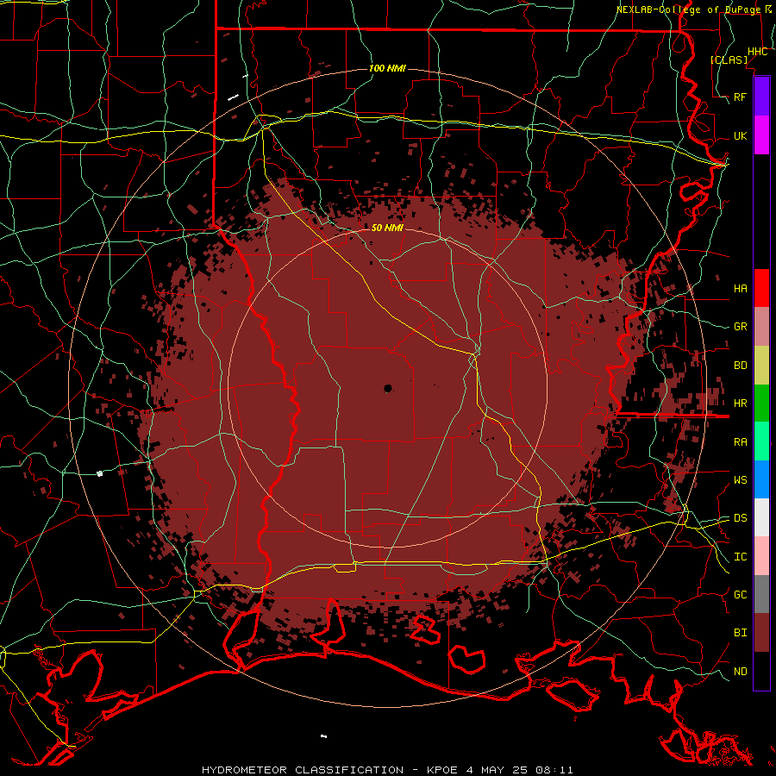Click the ND black legend swatch
776x776 pixels.
(761, 671)
